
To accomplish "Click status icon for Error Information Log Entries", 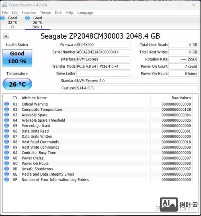I will click(6, 179).
